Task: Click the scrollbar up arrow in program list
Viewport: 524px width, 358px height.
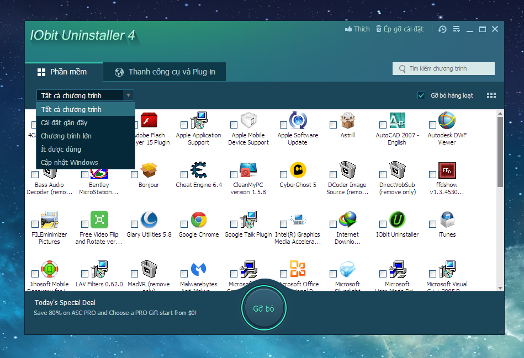Action: (x=500, y=114)
